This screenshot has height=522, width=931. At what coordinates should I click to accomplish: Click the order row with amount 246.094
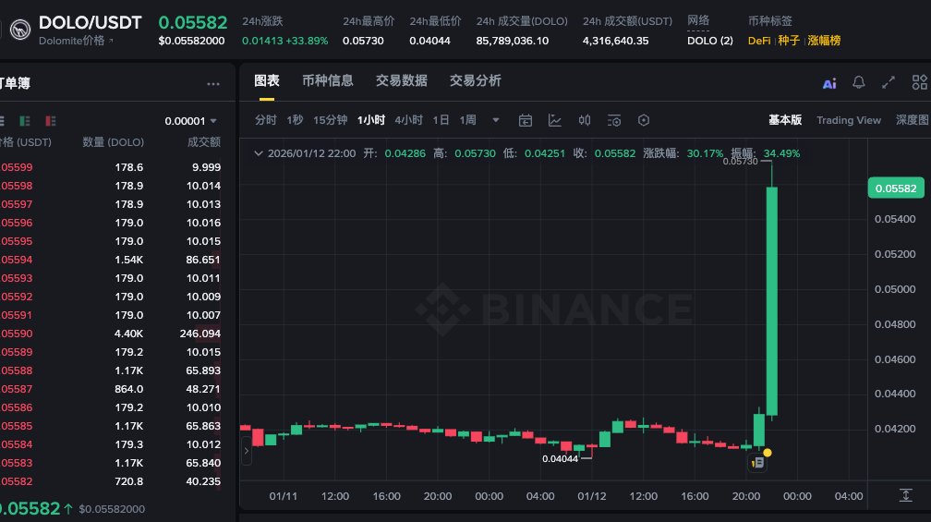tap(111, 334)
